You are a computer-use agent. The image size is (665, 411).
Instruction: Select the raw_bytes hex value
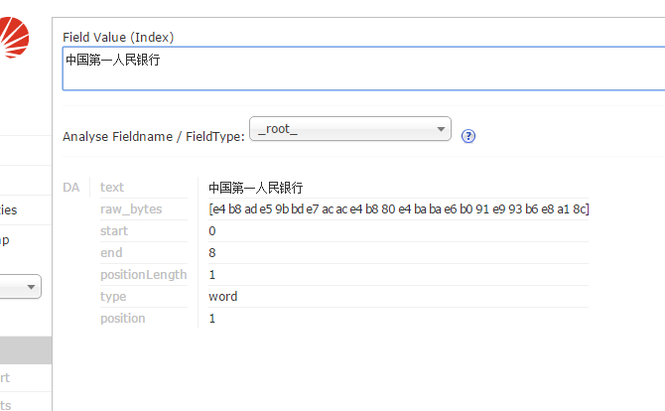[399, 209]
